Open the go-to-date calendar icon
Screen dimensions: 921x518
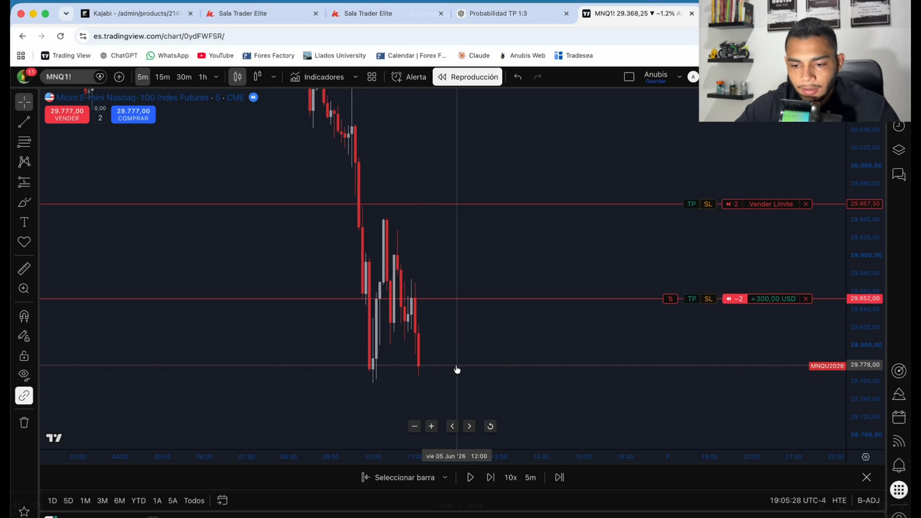pos(222,501)
